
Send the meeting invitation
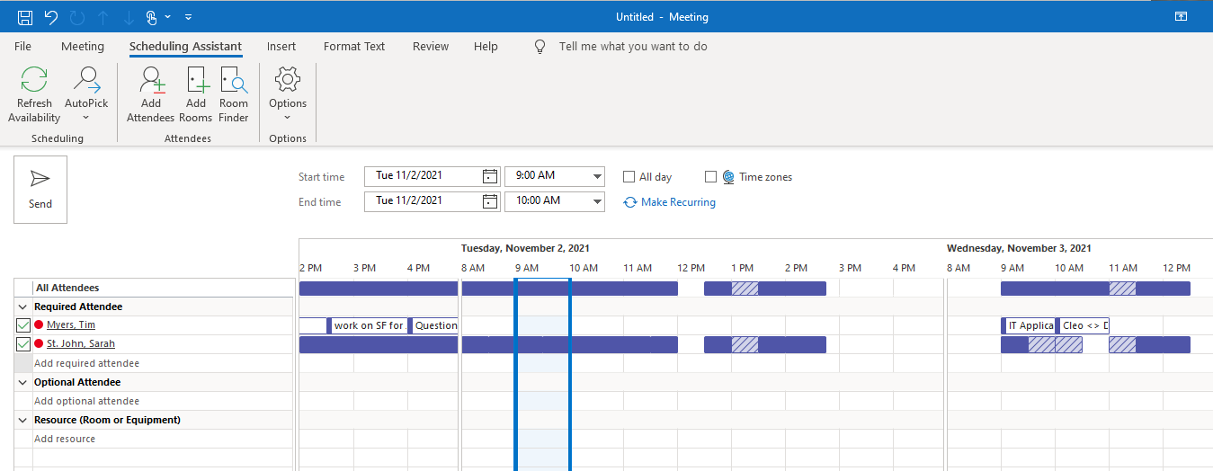click(x=40, y=190)
